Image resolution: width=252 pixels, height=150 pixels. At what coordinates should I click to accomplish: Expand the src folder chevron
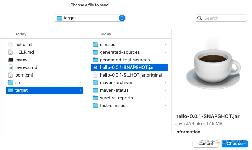(x=80, y=83)
